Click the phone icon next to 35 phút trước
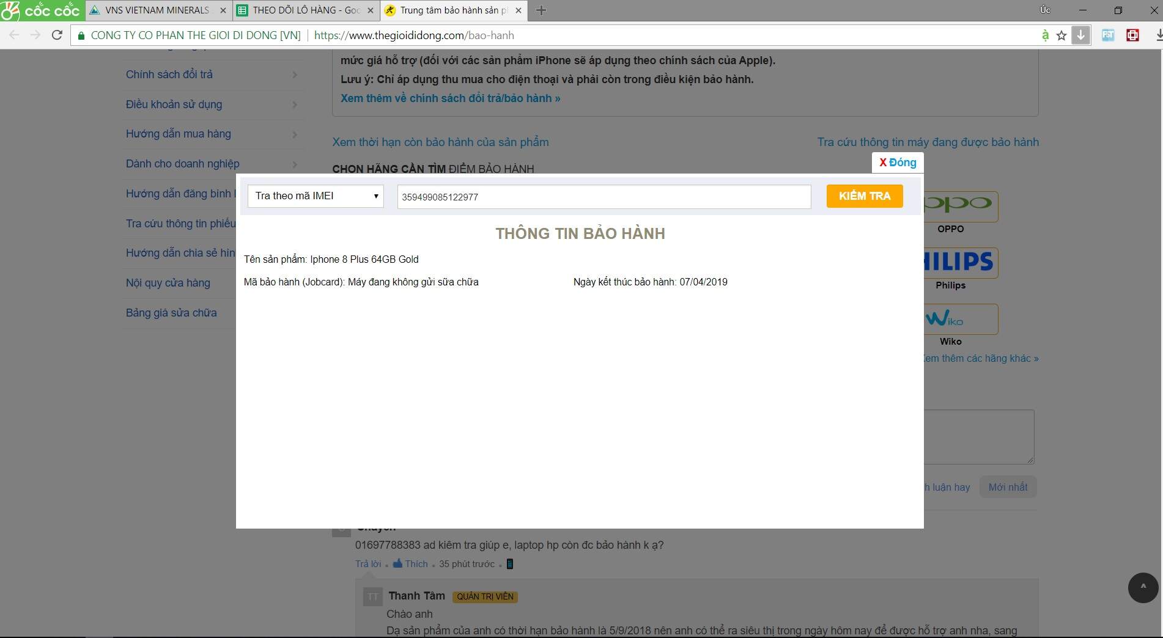Viewport: 1163px width, 638px height. pos(510,564)
